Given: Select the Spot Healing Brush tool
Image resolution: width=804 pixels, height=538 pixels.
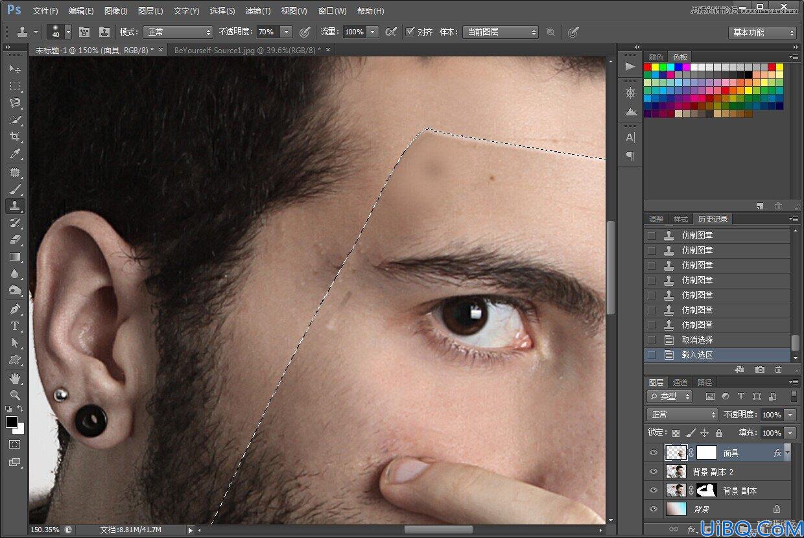Looking at the screenshot, I should coord(15,173).
